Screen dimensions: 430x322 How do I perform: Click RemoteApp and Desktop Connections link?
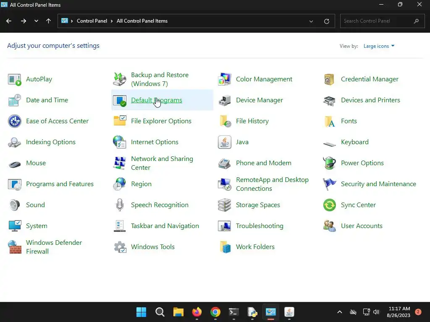tap(272, 184)
